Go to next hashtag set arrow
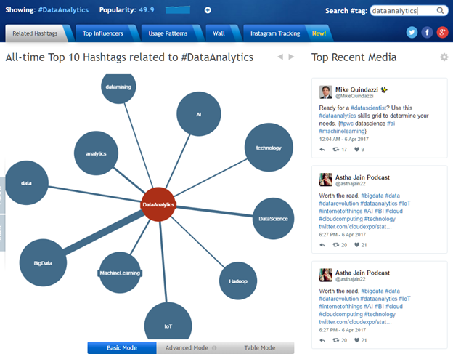This screenshot has height=354, width=453. [292, 57]
